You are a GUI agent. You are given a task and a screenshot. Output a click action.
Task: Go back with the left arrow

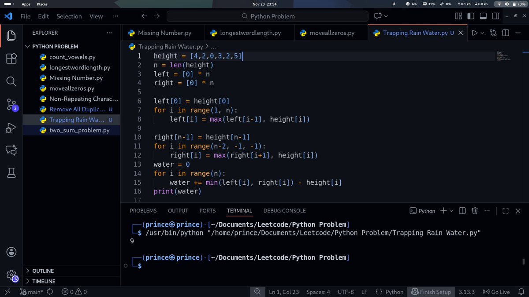pyautogui.click(x=144, y=16)
